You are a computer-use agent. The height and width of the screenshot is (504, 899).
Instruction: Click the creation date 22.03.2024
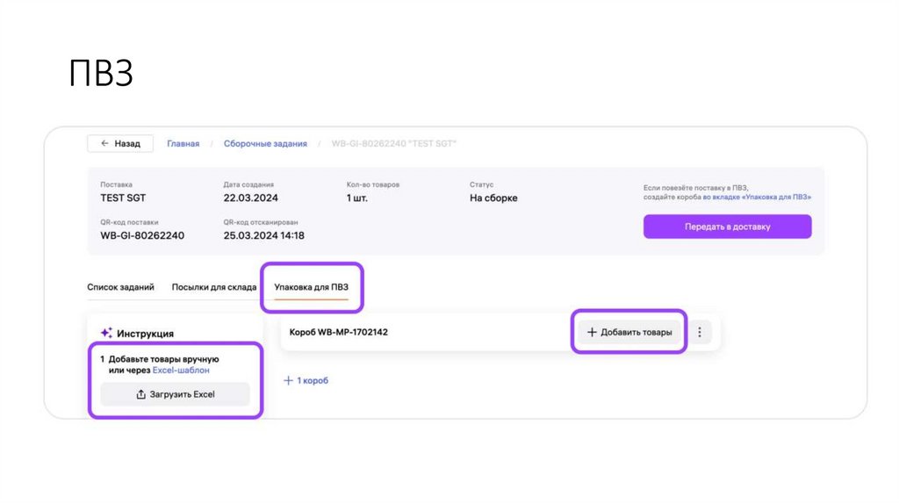coord(251,198)
